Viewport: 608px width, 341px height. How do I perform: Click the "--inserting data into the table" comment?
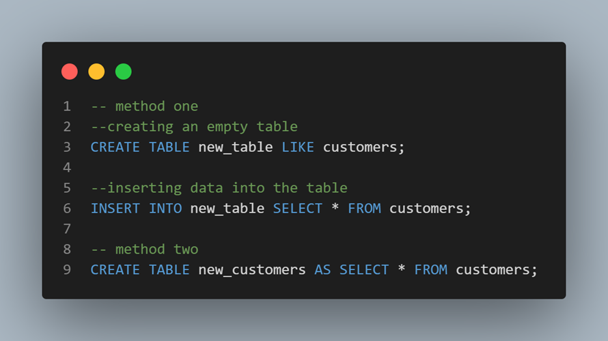pos(219,188)
